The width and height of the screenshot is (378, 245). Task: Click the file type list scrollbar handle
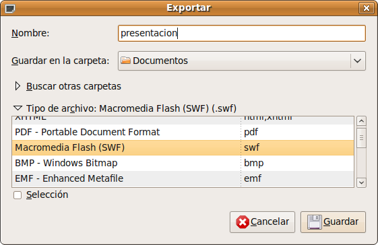[x=361, y=138]
